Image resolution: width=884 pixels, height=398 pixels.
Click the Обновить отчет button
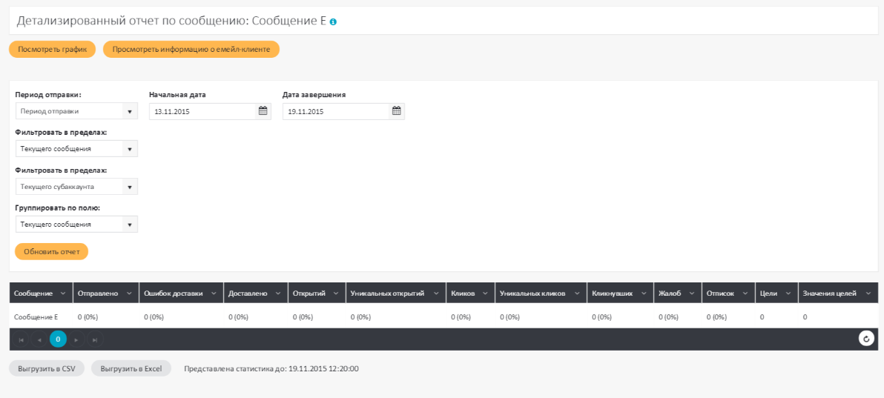51,251
